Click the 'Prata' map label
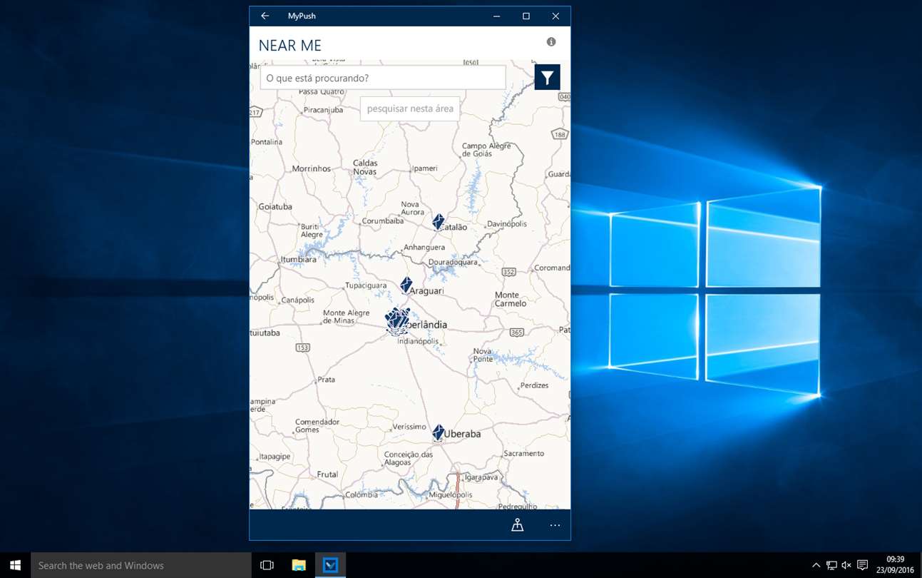 pyautogui.click(x=327, y=380)
